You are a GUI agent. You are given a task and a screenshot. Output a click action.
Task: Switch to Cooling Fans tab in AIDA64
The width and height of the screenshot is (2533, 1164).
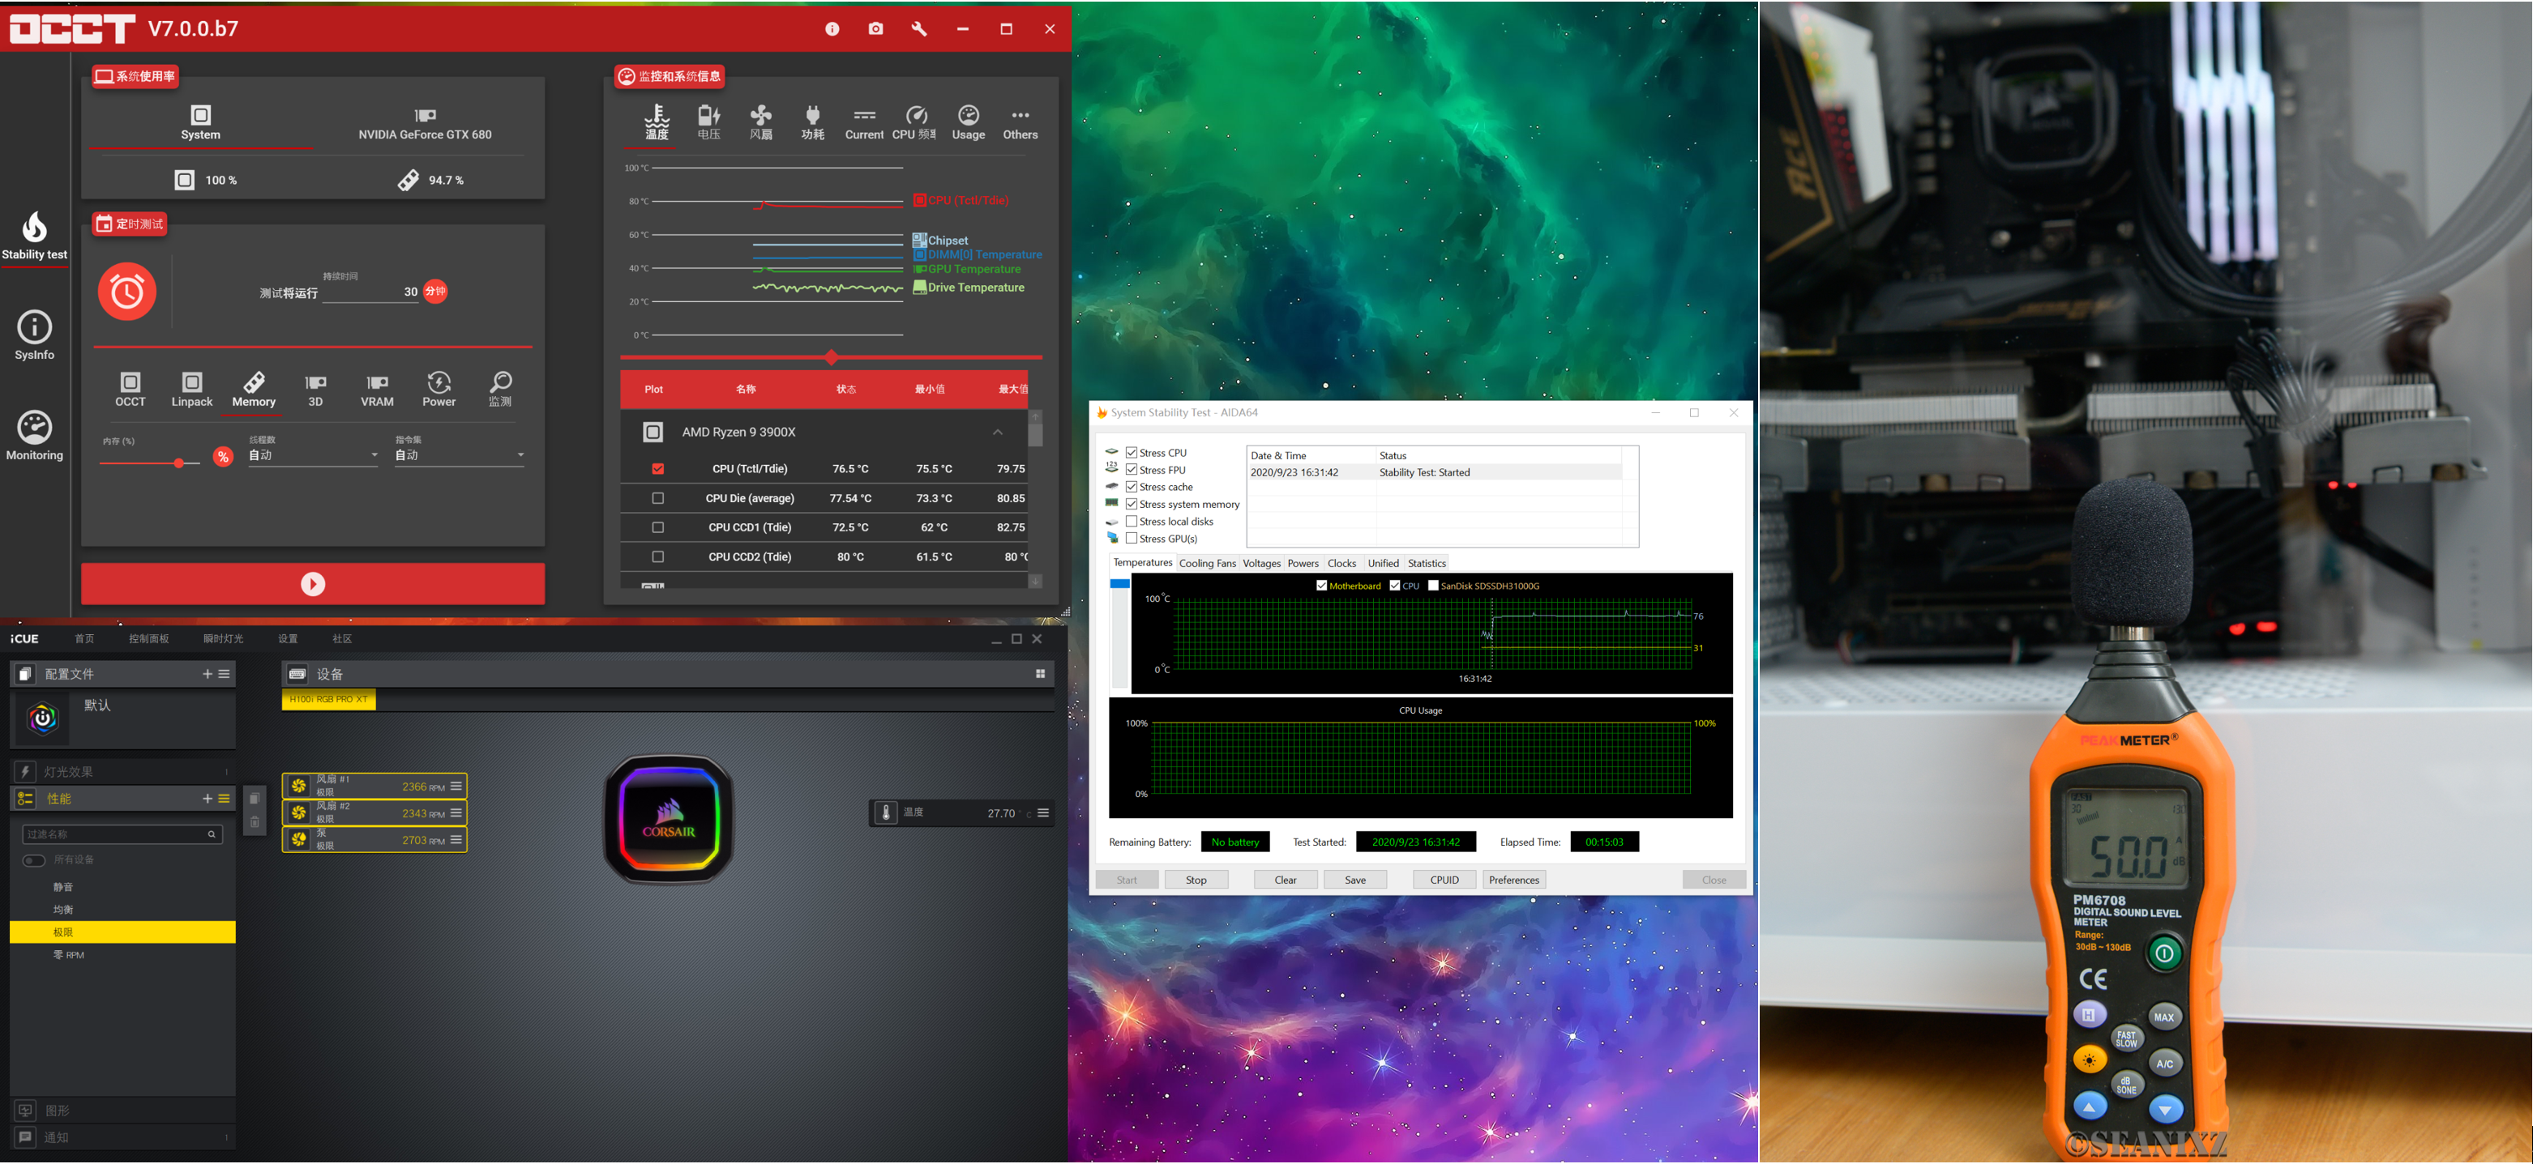click(1206, 564)
